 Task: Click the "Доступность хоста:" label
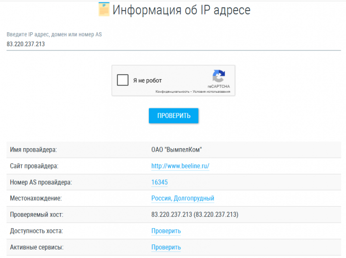[x=36, y=231]
